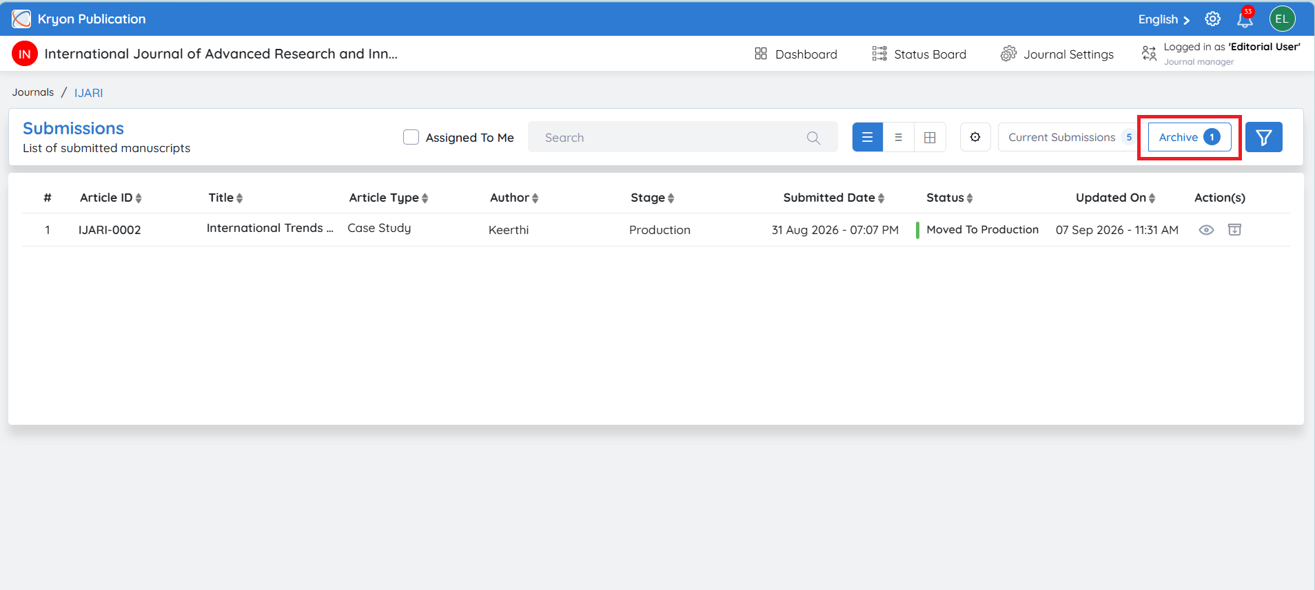This screenshot has width=1315, height=590.
Task: Click the IJARI-0002 article ID cell
Action: [110, 230]
